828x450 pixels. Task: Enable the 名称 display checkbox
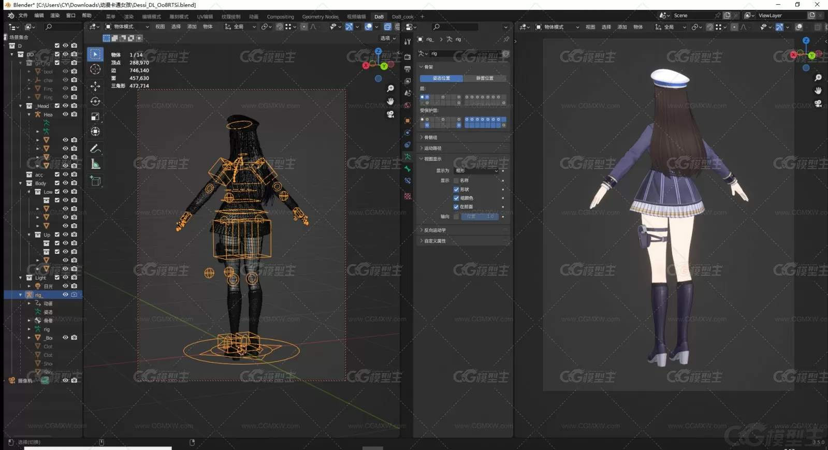[456, 181]
